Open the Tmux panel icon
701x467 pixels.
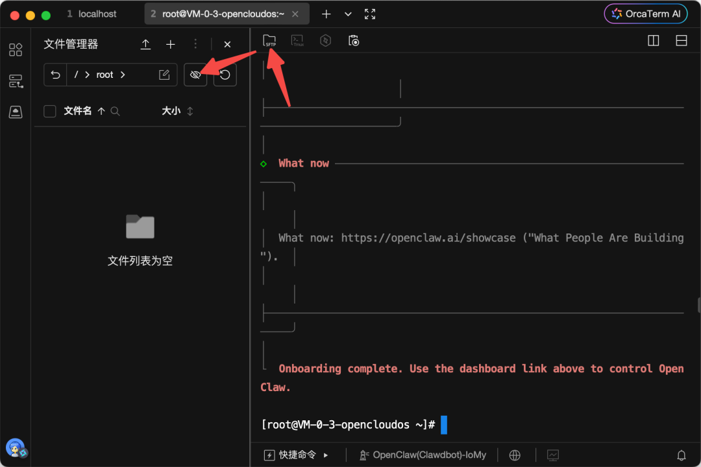pos(297,41)
